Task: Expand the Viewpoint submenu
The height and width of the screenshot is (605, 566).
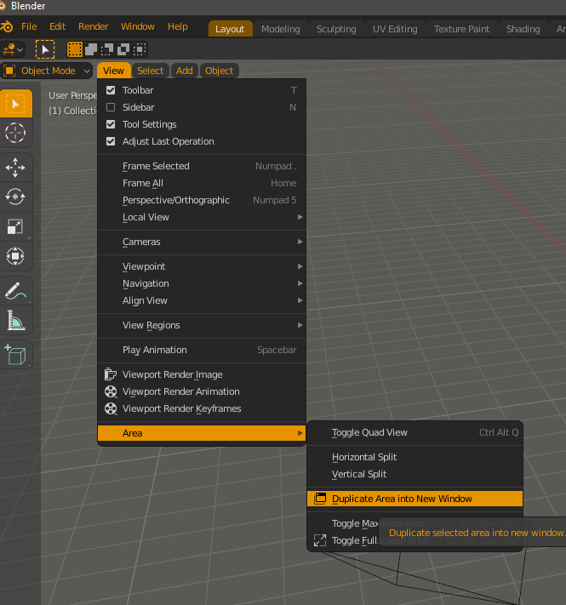Action: [x=202, y=266]
